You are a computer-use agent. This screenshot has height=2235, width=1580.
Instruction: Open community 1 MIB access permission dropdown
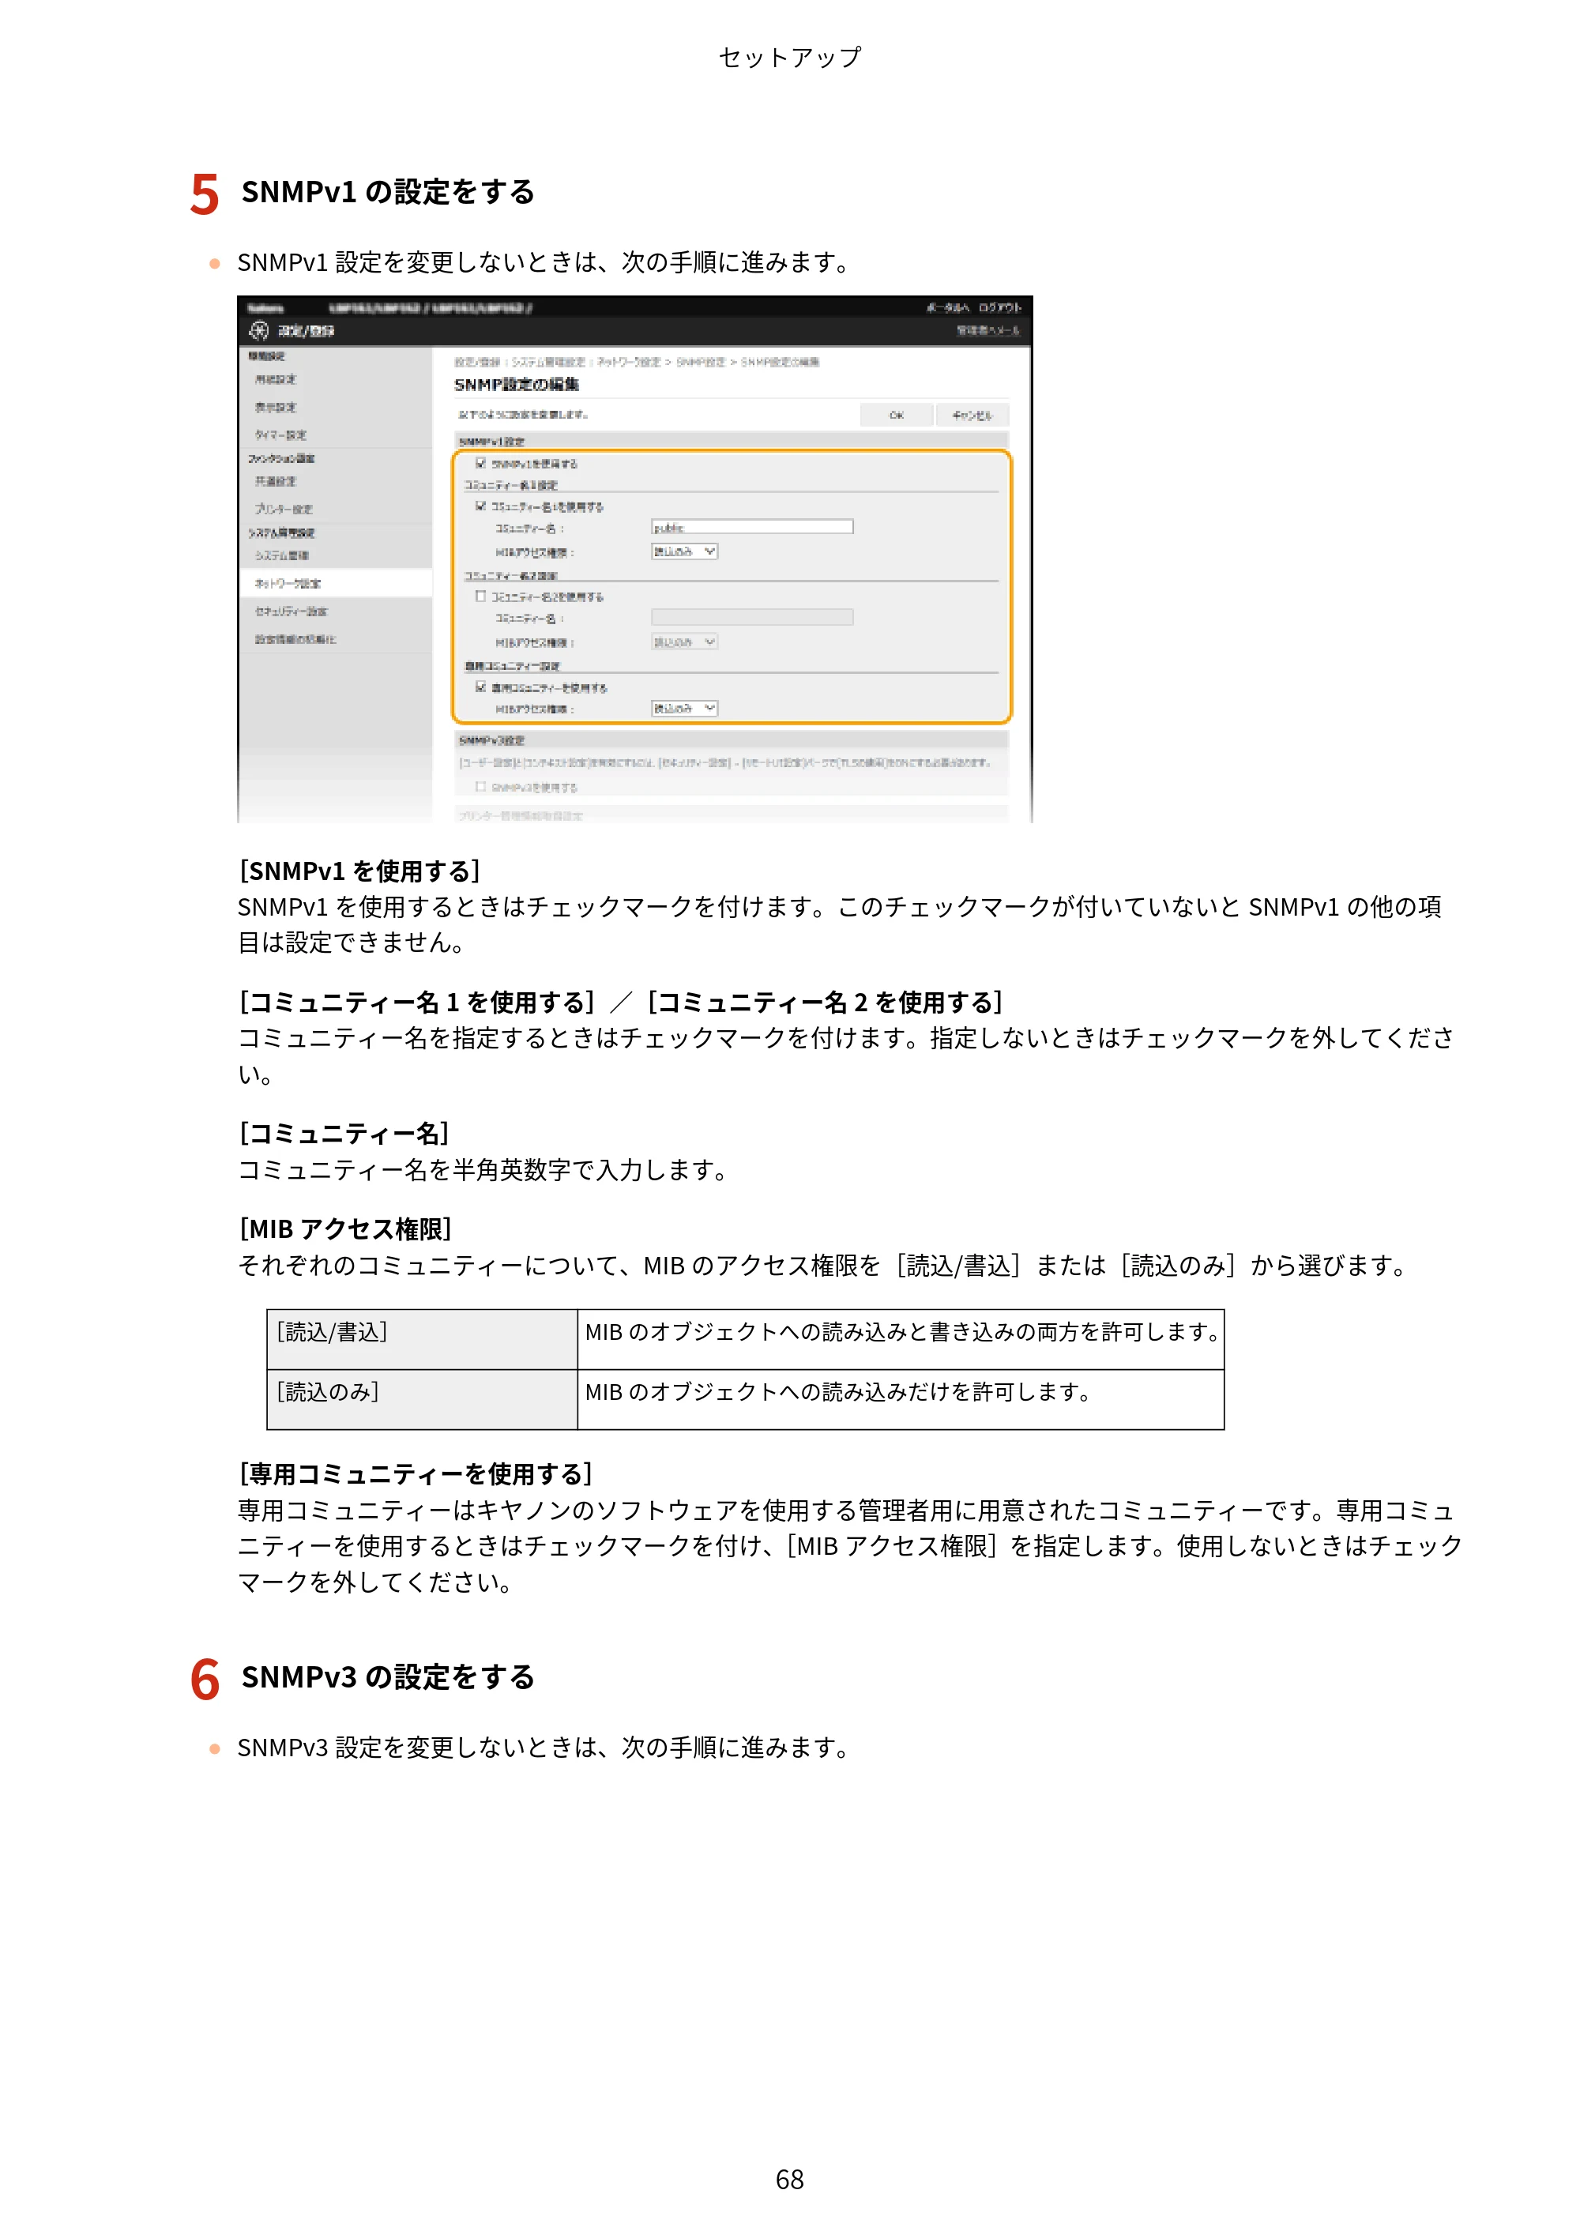(x=684, y=552)
